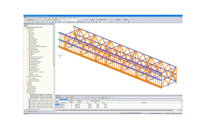The height and width of the screenshot is (129, 206).
Task: Click the Undo toolbar icon
Action: tap(40, 20)
